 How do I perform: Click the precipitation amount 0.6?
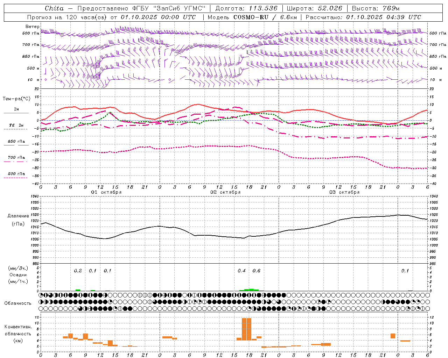click(257, 271)
